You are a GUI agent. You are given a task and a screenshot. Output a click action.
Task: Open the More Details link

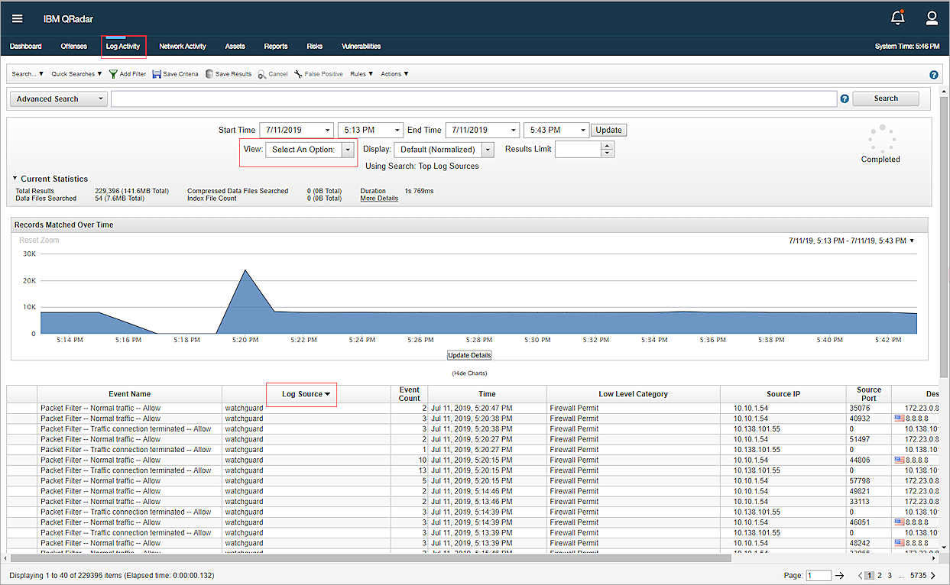(379, 199)
